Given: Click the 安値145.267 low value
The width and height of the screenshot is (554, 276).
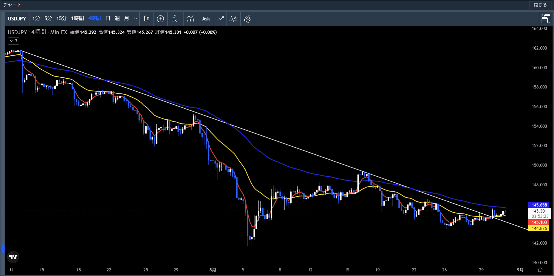Looking at the screenshot, I should click(140, 32).
